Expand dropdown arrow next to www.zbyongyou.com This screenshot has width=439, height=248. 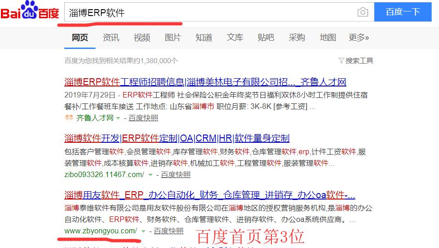(x=143, y=231)
